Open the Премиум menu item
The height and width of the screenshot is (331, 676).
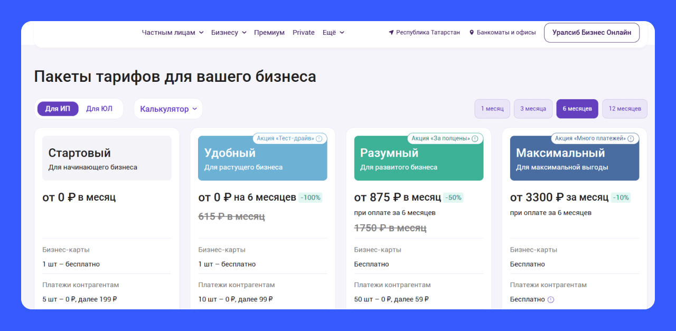pyautogui.click(x=269, y=32)
